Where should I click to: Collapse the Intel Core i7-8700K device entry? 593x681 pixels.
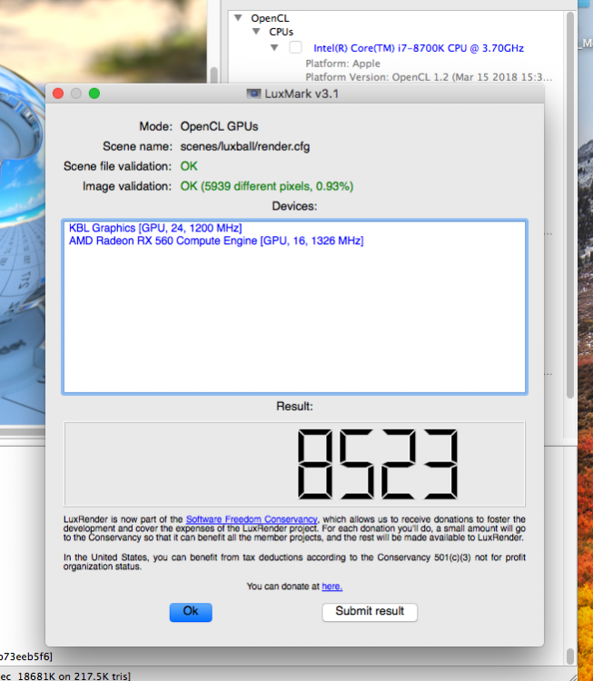click(274, 47)
